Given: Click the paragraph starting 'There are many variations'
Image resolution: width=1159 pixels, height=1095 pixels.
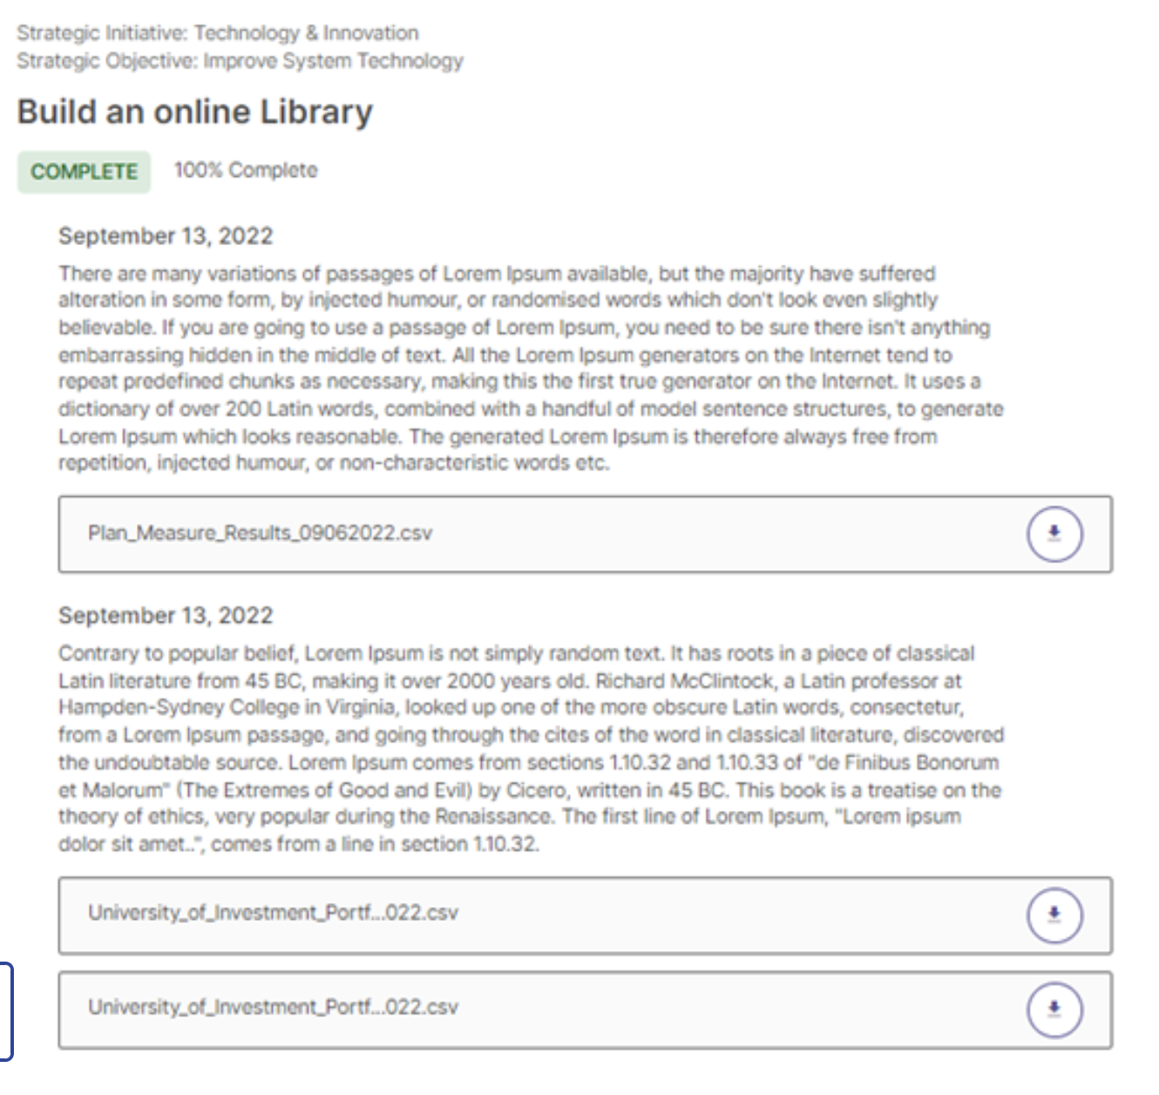Looking at the screenshot, I should (x=531, y=368).
